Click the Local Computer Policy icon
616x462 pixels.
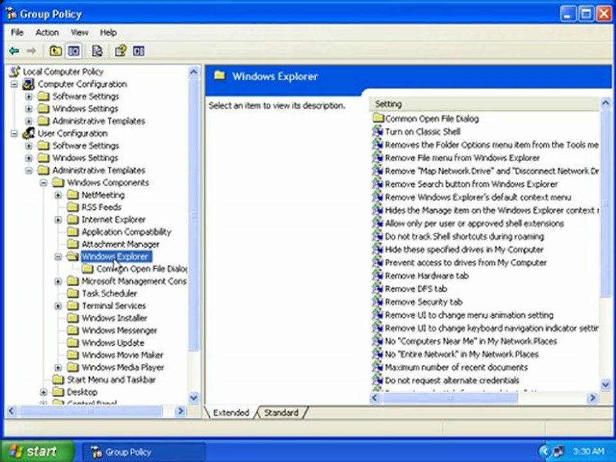15,71
